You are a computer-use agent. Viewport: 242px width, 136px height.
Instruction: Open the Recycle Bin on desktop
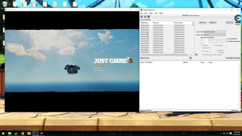5,4
